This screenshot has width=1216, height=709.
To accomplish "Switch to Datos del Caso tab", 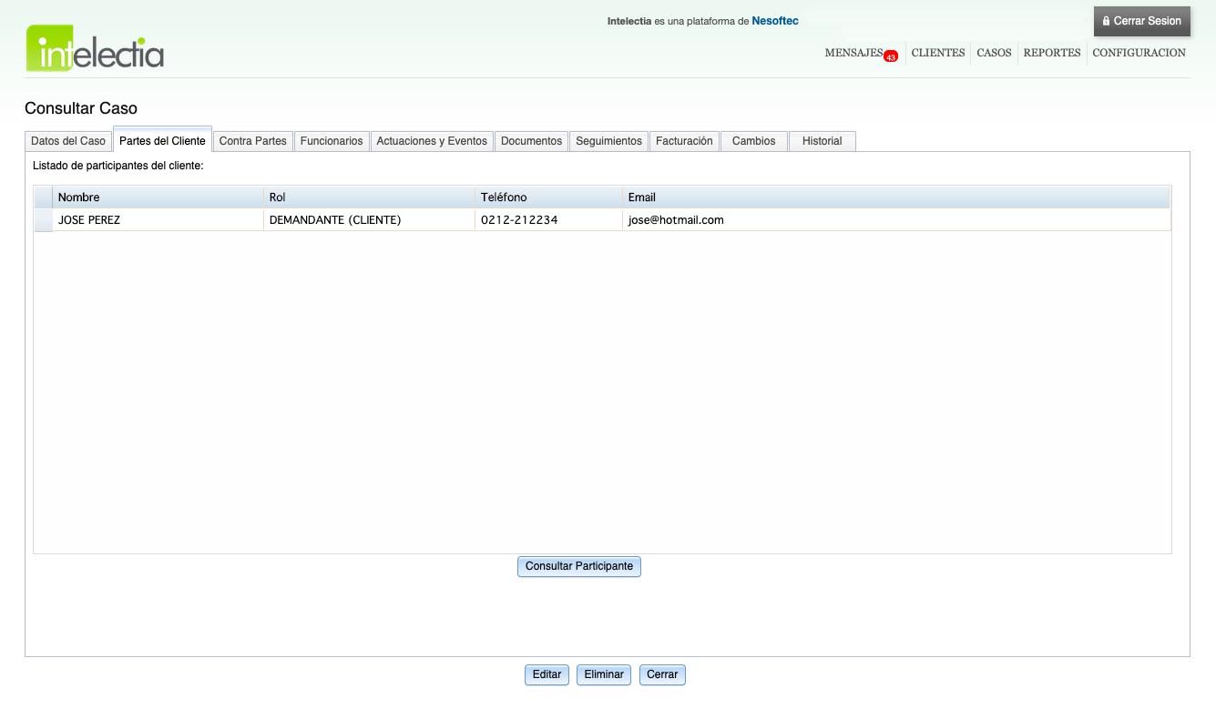I will (68, 141).
